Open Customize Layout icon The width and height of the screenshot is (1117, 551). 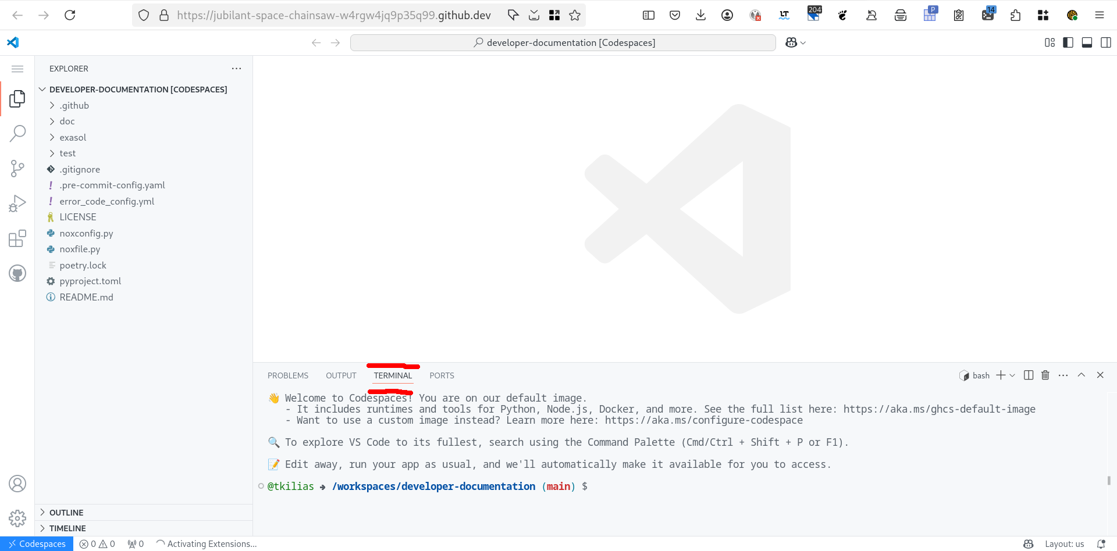point(1050,42)
